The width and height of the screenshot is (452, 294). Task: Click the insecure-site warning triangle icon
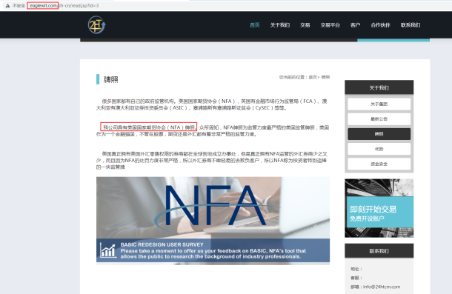tap(8, 5)
